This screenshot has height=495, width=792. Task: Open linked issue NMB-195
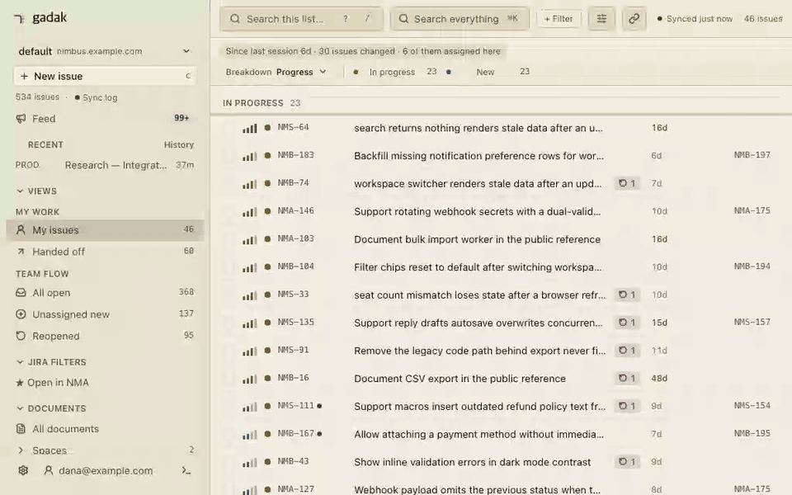pos(752,433)
